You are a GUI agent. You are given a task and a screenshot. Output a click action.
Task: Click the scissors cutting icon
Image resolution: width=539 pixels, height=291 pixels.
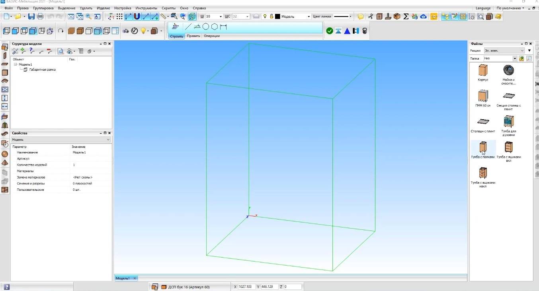(371, 16)
